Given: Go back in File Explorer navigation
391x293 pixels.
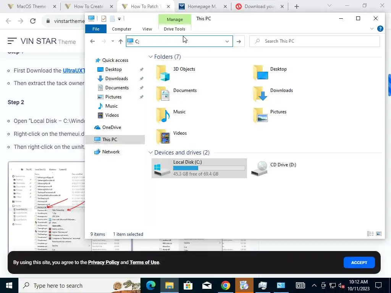Looking at the screenshot, I should pyautogui.click(x=92, y=41).
